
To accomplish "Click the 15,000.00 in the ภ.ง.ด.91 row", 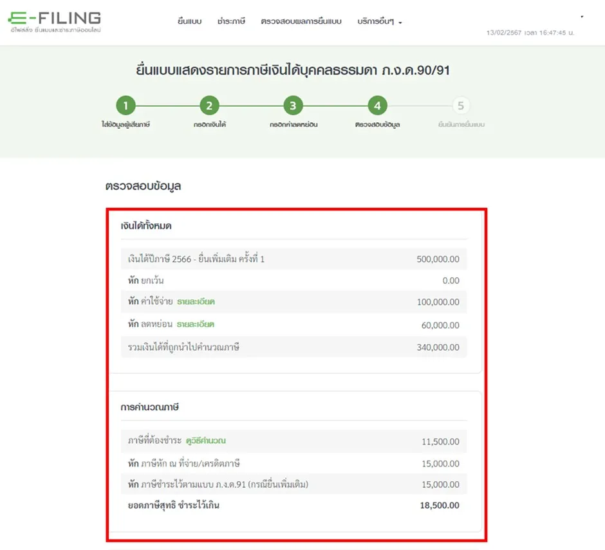I will pos(440,484).
